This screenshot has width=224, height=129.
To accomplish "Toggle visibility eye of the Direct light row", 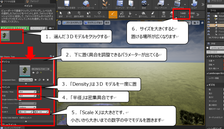I will click(x=209, y=19).
